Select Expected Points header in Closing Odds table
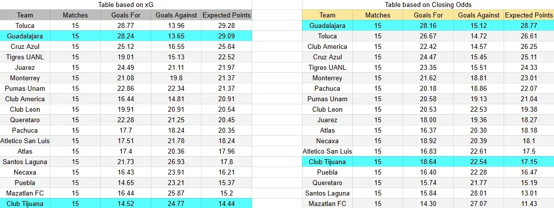 (529, 15)
